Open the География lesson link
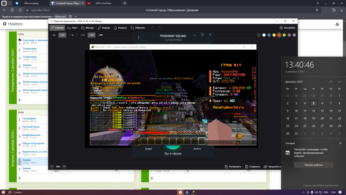 coord(29,118)
